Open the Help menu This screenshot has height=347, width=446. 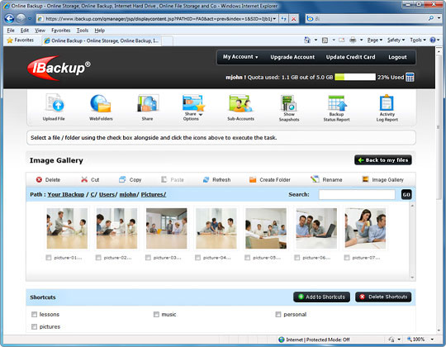(100, 31)
